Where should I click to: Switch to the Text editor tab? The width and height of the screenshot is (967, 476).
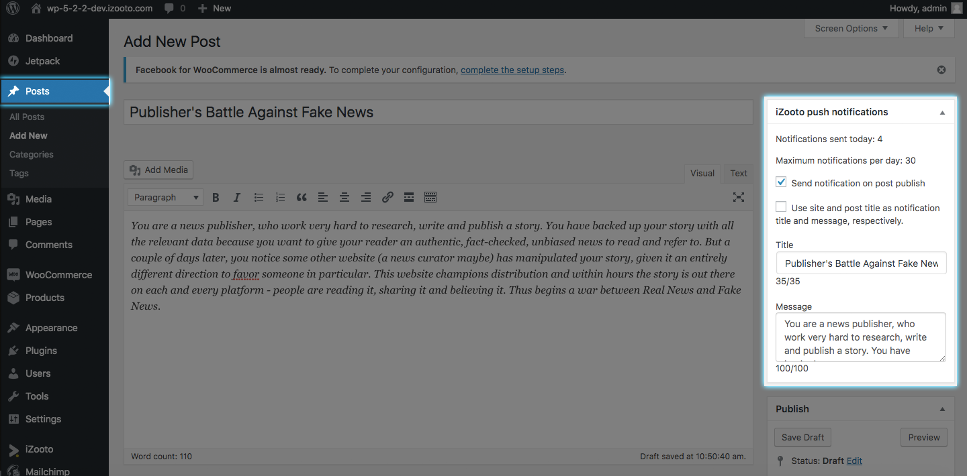pos(739,173)
